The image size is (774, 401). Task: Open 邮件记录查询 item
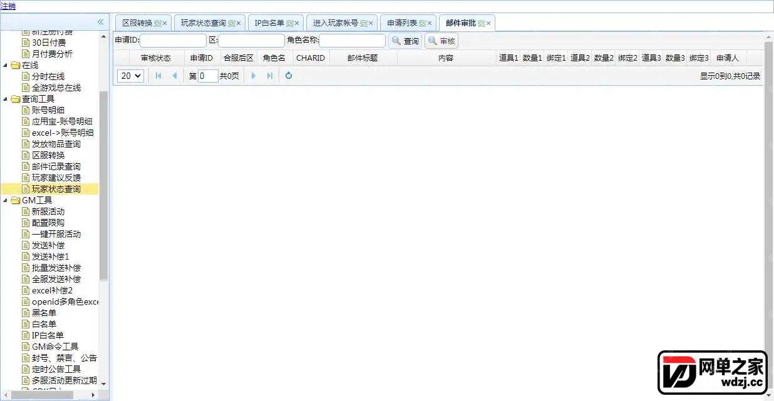click(56, 166)
